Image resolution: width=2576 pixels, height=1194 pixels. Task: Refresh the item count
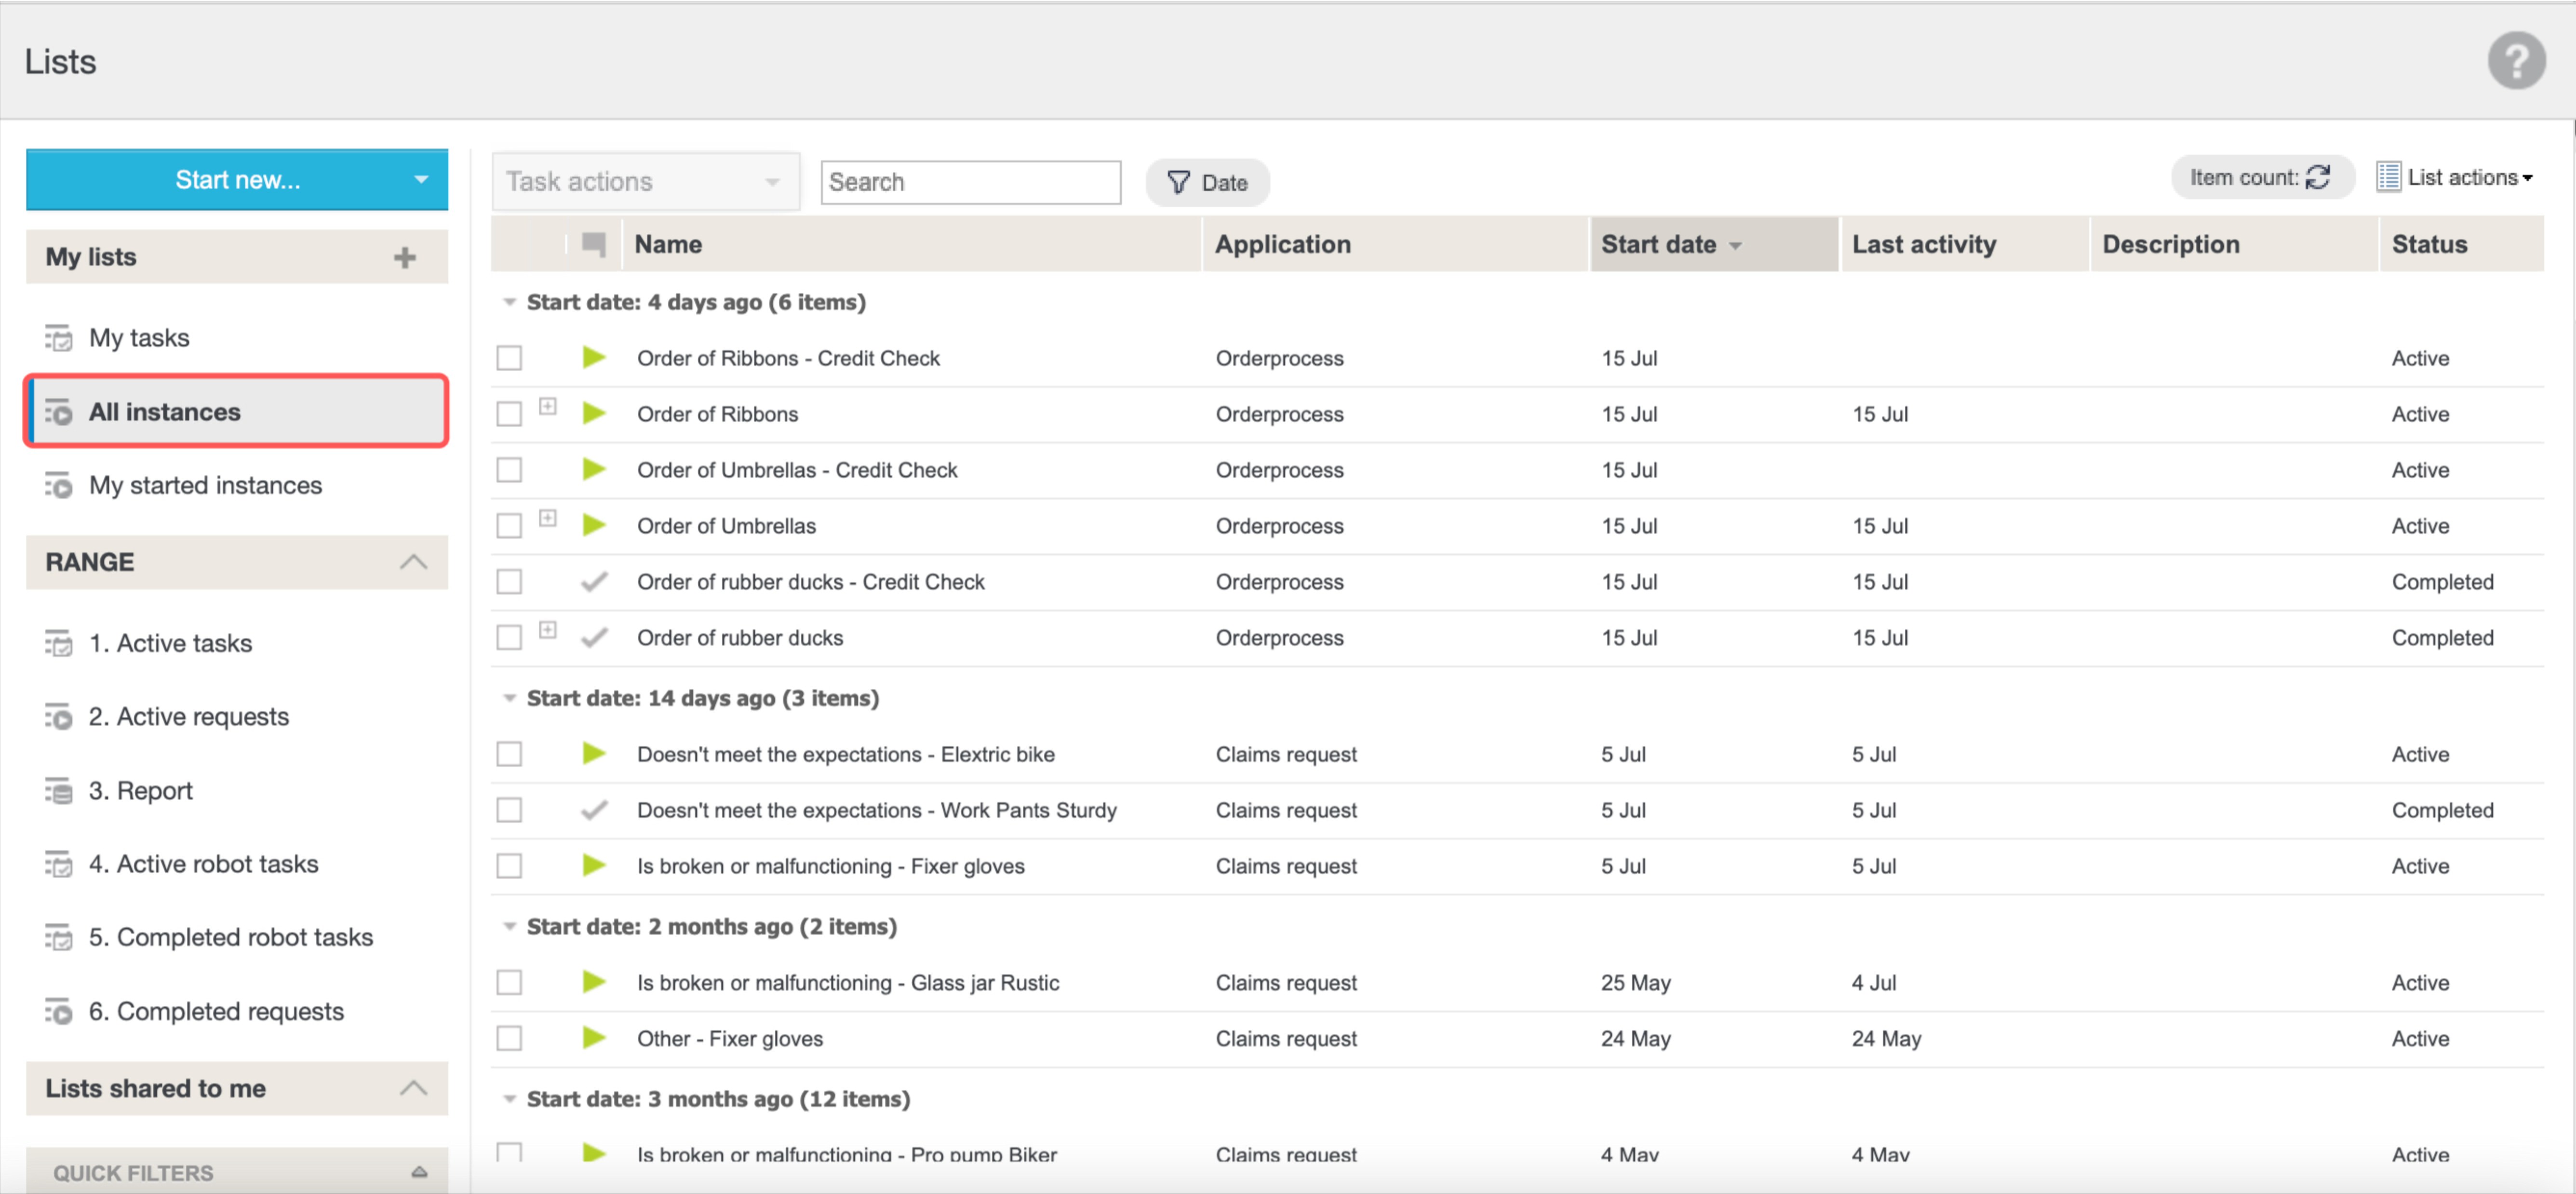pyautogui.click(x=2318, y=178)
